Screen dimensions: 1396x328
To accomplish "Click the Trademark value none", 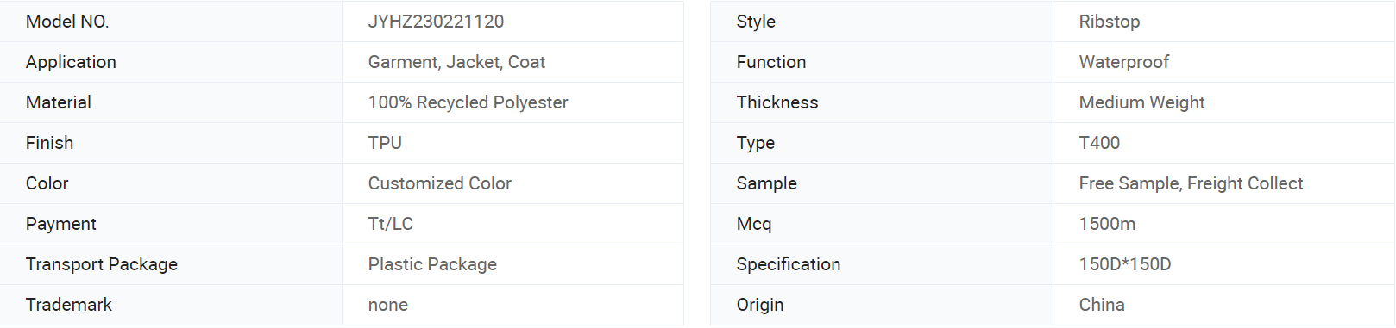I will (388, 305).
